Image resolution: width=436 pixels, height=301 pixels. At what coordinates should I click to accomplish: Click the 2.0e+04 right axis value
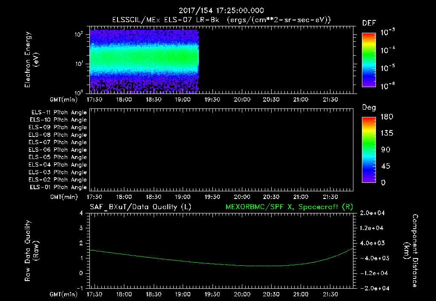[372, 213]
